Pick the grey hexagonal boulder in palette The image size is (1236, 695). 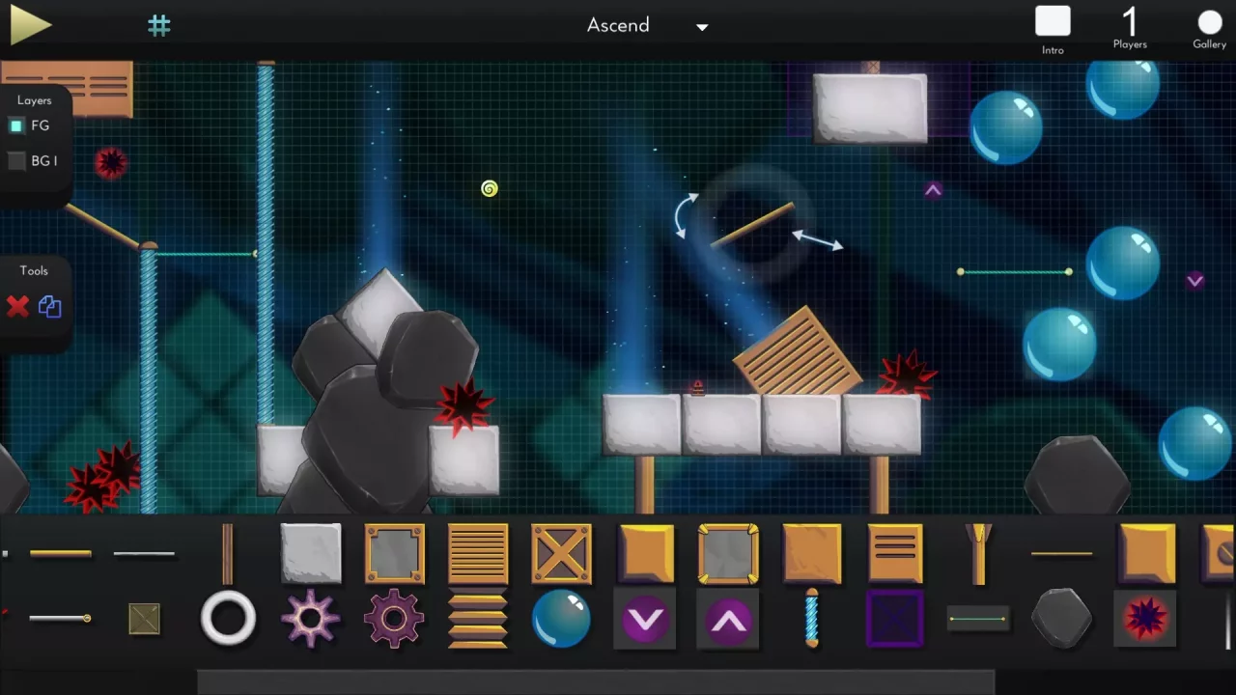click(x=1062, y=619)
